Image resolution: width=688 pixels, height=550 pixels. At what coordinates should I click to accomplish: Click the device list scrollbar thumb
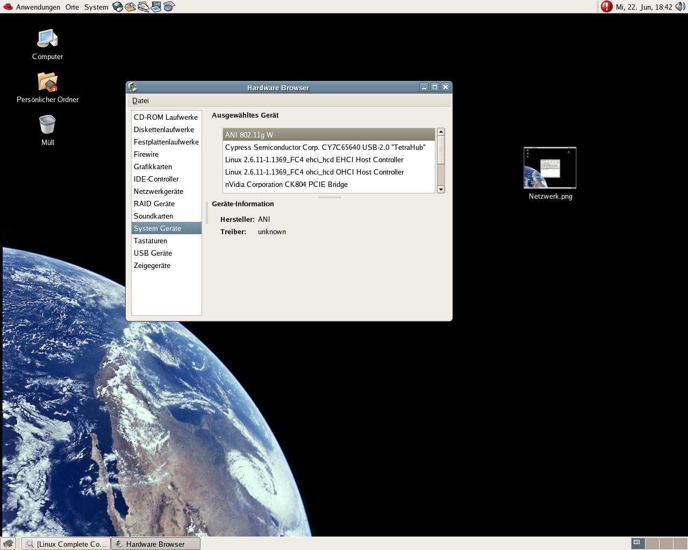click(x=441, y=150)
